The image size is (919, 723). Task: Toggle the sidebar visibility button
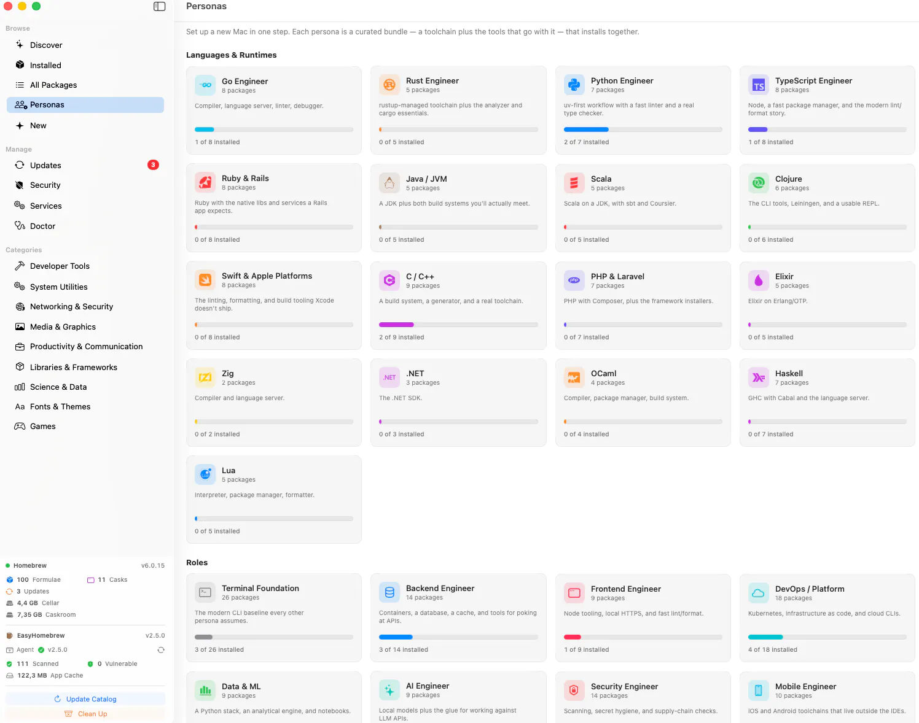159,6
